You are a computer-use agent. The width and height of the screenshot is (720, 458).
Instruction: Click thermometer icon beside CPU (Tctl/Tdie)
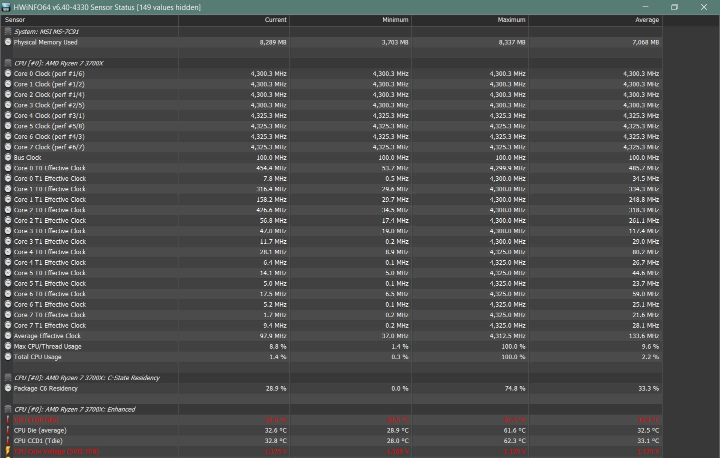pyautogui.click(x=7, y=420)
